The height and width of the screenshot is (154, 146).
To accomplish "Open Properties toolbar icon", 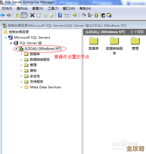I will (x=39, y=15).
